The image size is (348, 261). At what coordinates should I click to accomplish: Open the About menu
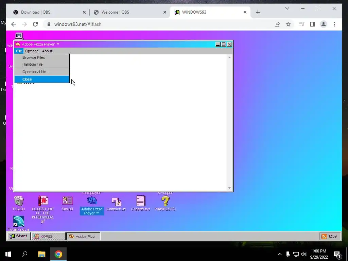click(47, 51)
